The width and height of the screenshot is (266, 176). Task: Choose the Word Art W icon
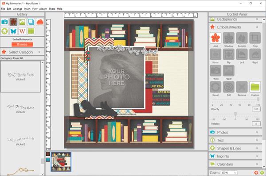[x=22, y=31]
